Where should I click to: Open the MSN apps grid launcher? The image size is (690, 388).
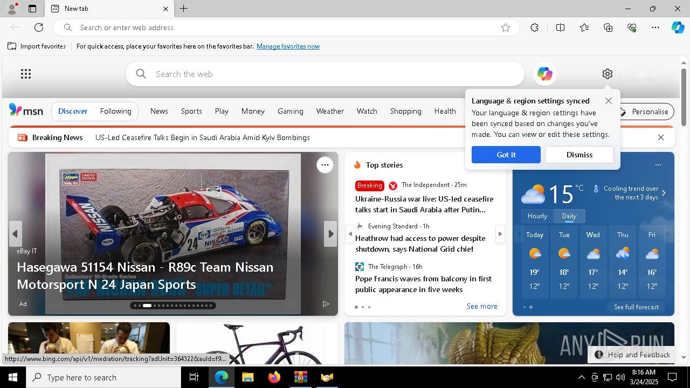tap(26, 74)
